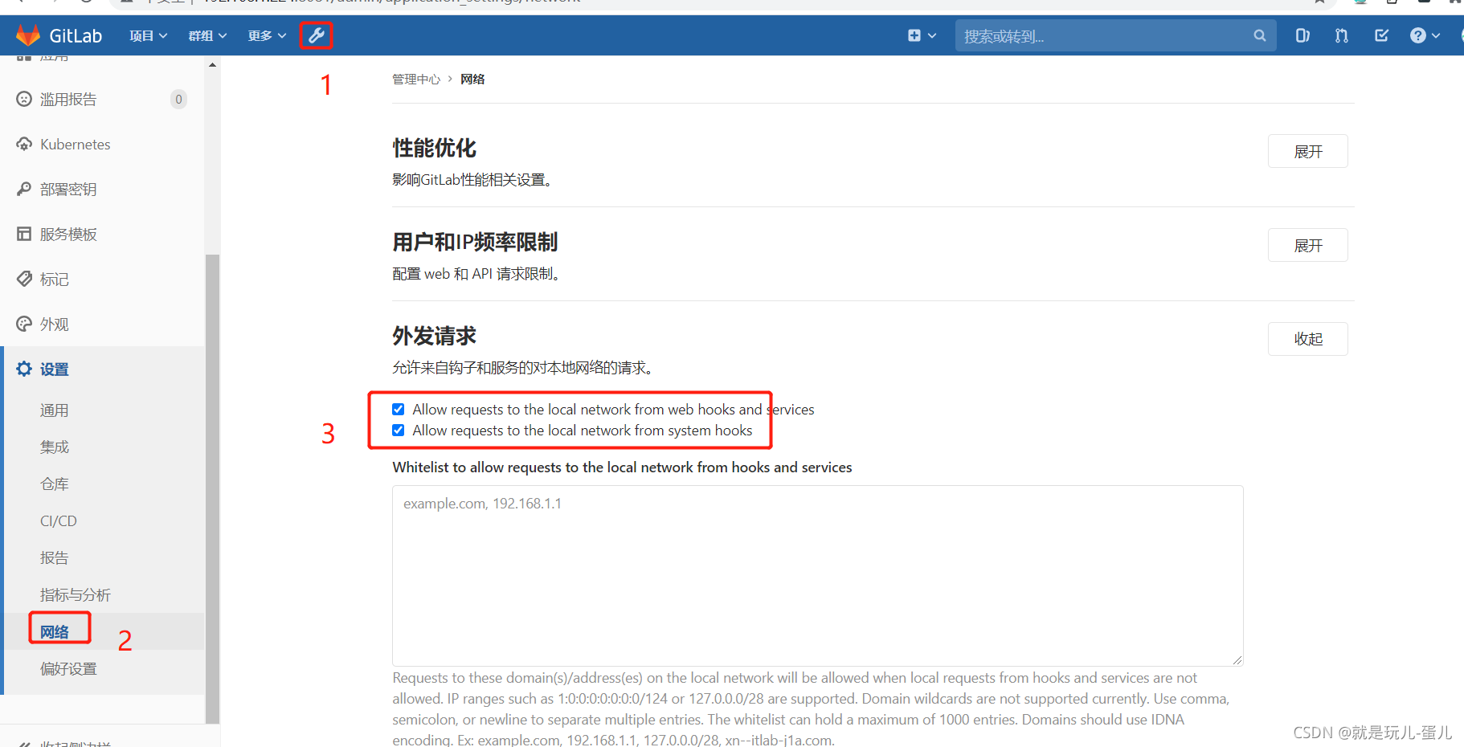Open the 项目 dropdown menu
Image resolution: width=1464 pixels, height=747 pixels.
tap(148, 35)
